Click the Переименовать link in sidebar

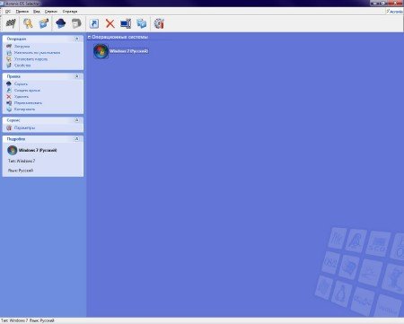[x=28, y=103]
